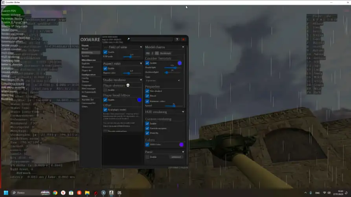Toggle the Real player model checkbox under Other
The width and height of the screenshot is (351, 197).
pyautogui.click(x=105, y=110)
